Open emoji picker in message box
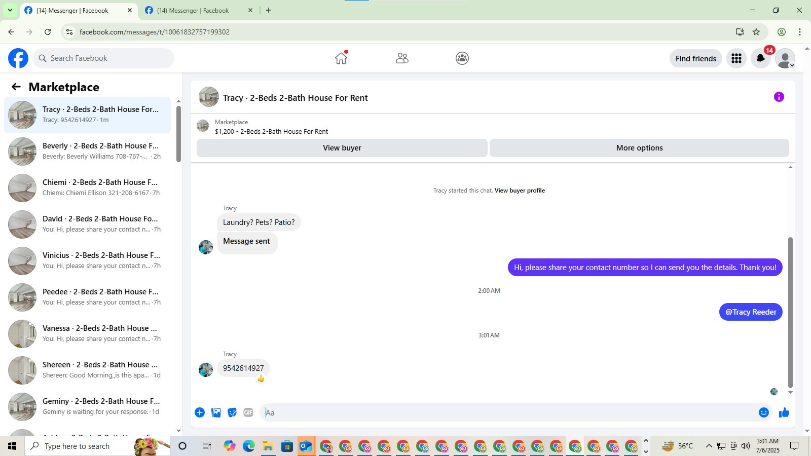Image resolution: width=811 pixels, height=456 pixels. (764, 412)
